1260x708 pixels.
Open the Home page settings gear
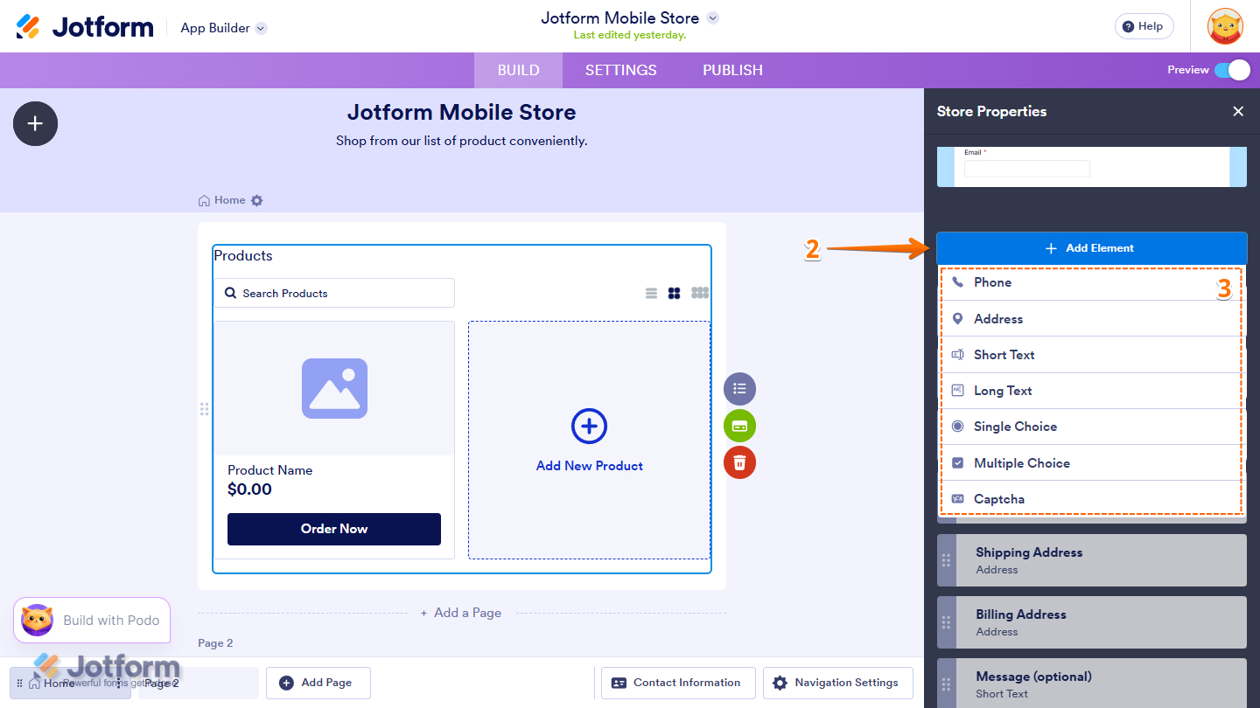256,200
